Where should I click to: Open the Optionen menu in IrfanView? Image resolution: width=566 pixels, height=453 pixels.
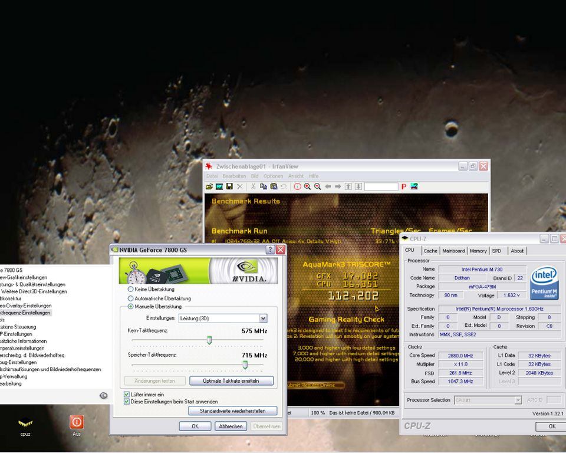(x=273, y=176)
